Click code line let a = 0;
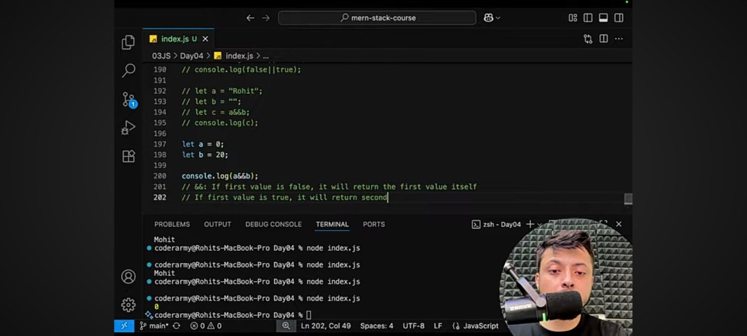747x336 pixels. tap(203, 144)
